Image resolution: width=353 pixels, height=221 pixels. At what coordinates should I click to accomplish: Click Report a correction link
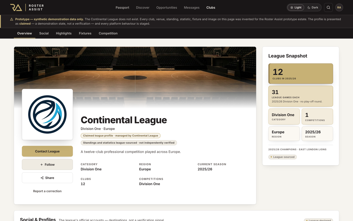tap(47, 191)
